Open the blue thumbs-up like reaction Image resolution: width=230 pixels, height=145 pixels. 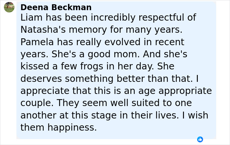[x=200, y=139]
